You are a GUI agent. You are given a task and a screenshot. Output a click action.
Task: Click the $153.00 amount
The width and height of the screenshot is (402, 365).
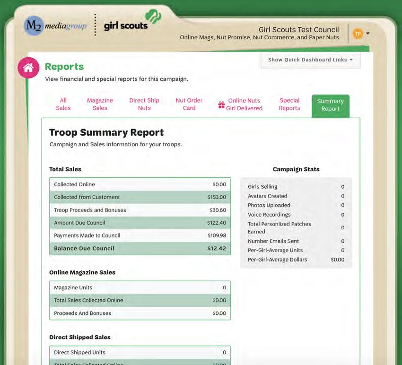[x=217, y=197]
